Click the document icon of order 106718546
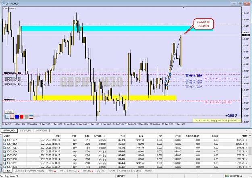Screen dimensions: 252x178 click(x=4, y=151)
